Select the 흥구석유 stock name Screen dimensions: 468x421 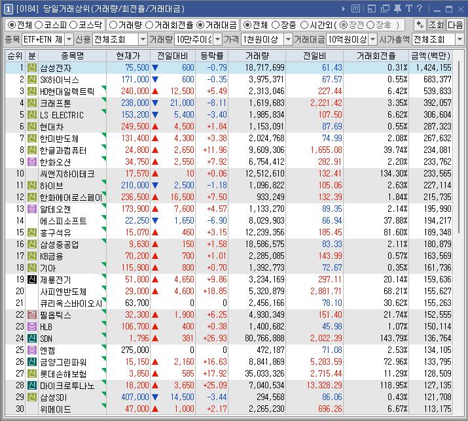coord(55,233)
